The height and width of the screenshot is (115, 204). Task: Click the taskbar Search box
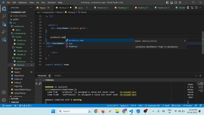[75, 111]
